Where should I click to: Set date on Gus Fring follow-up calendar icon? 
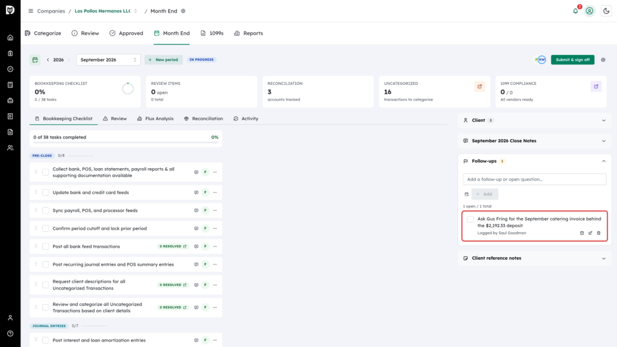tap(582, 233)
